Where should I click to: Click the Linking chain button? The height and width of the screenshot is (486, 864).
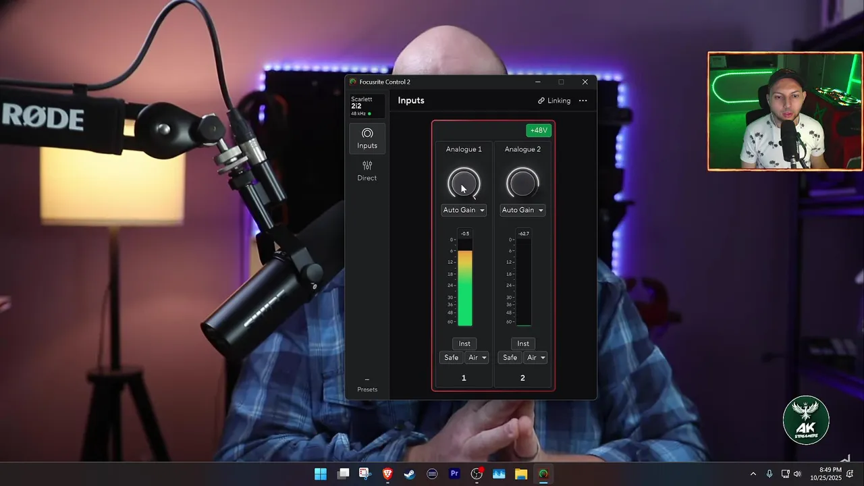click(x=554, y=101)
